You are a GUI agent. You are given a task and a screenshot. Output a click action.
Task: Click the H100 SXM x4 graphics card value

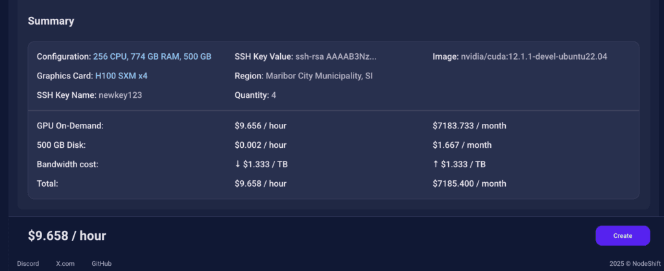pyautogui.click(x=121, y=76)
